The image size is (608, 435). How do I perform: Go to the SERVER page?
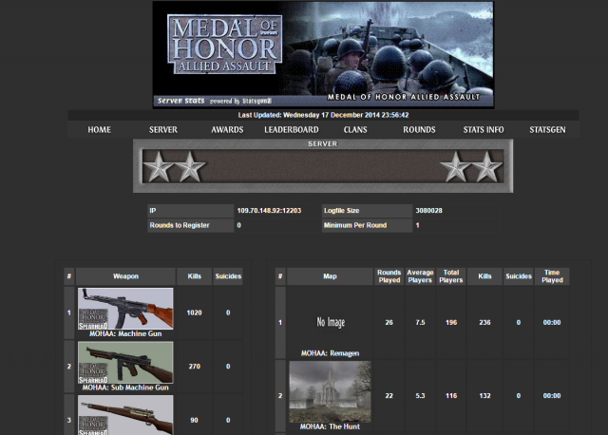163,130
